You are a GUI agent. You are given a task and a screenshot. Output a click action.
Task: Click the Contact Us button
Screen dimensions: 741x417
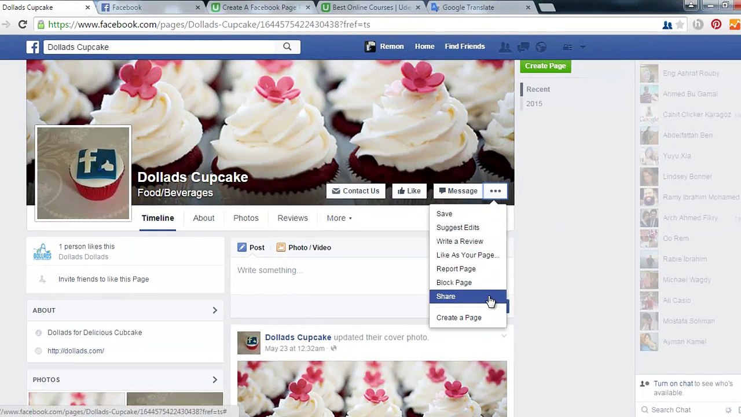tap(355, 191)
